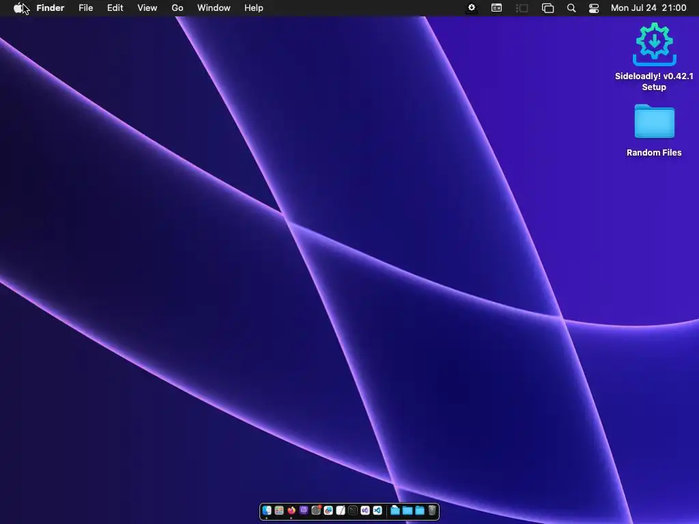
Task: Open the colorful shapes app in Dock
Action: 328,510
